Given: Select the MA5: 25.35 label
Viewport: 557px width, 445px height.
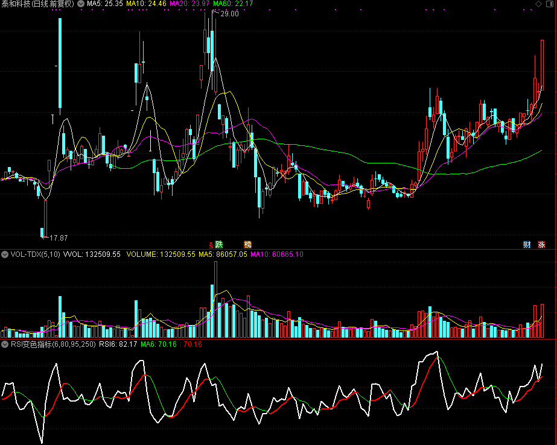Looking at the screenshot, I should point(105,4).
